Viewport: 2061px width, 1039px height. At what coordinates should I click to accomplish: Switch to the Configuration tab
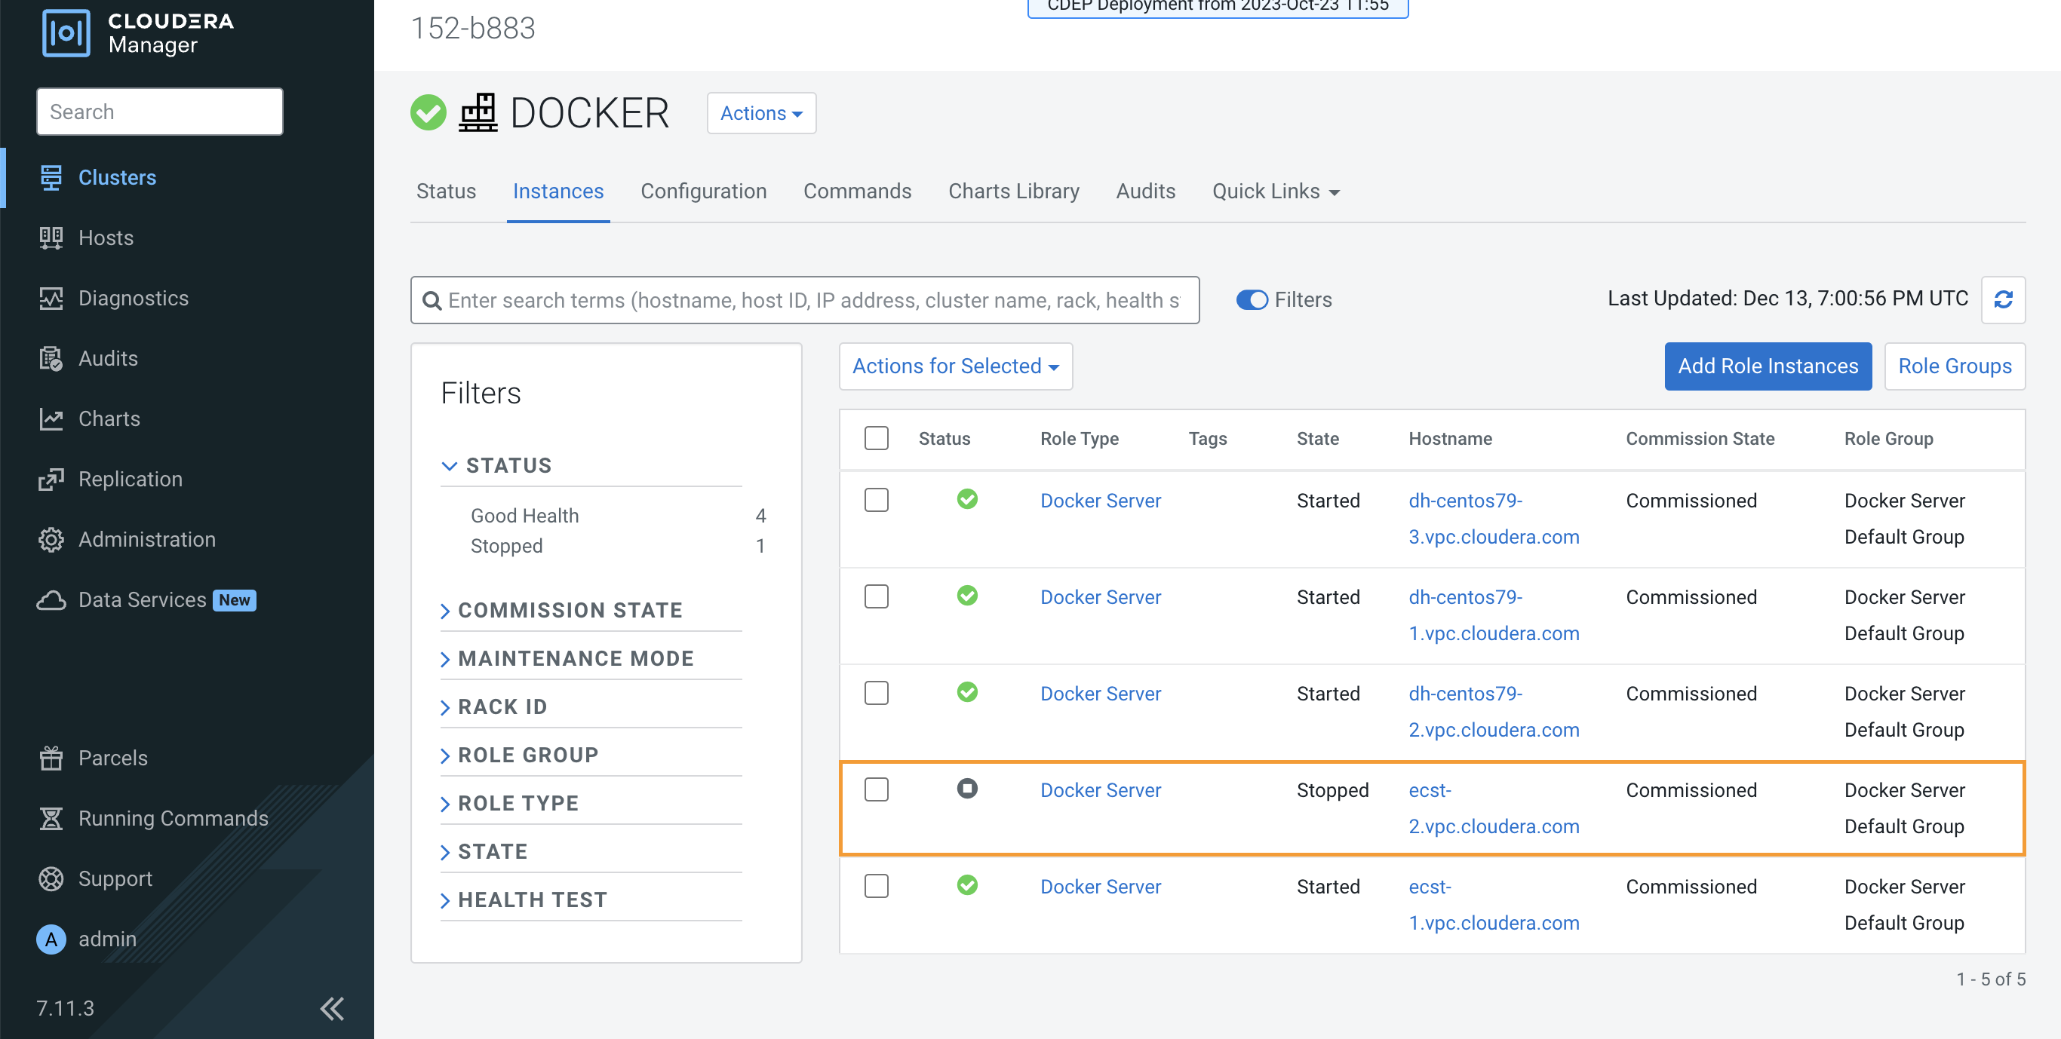703,192
